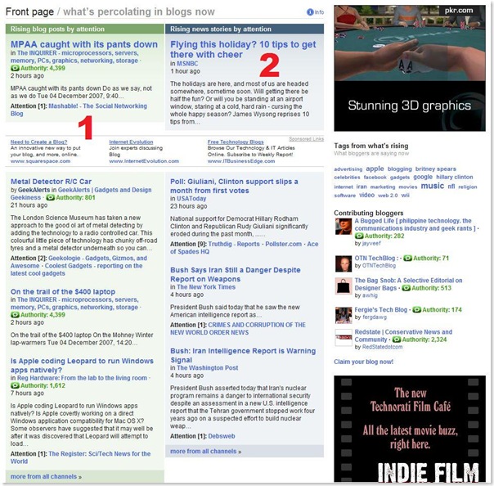Select the 'facebook' tag

click(x=375, y=178)
